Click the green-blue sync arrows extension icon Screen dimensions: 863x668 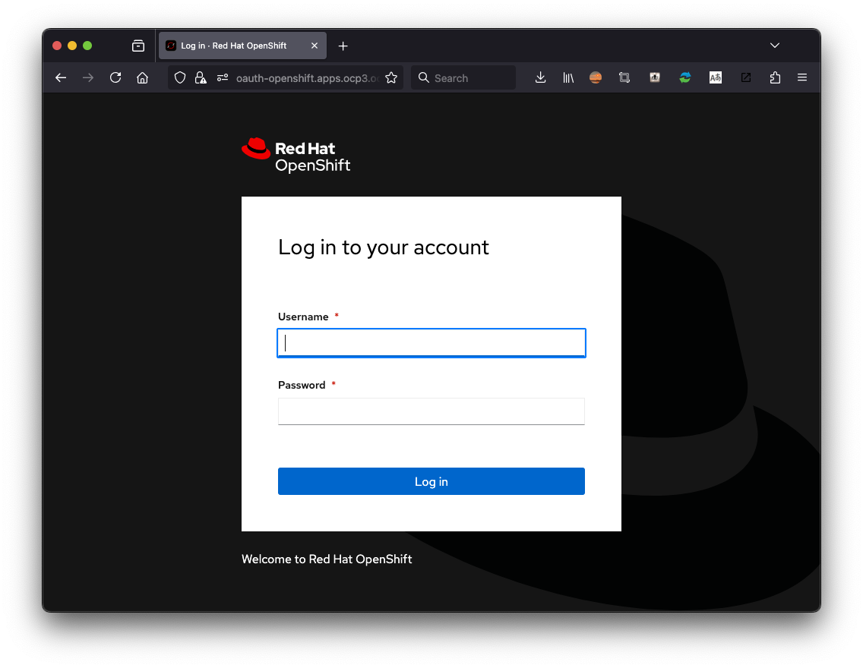685,78
